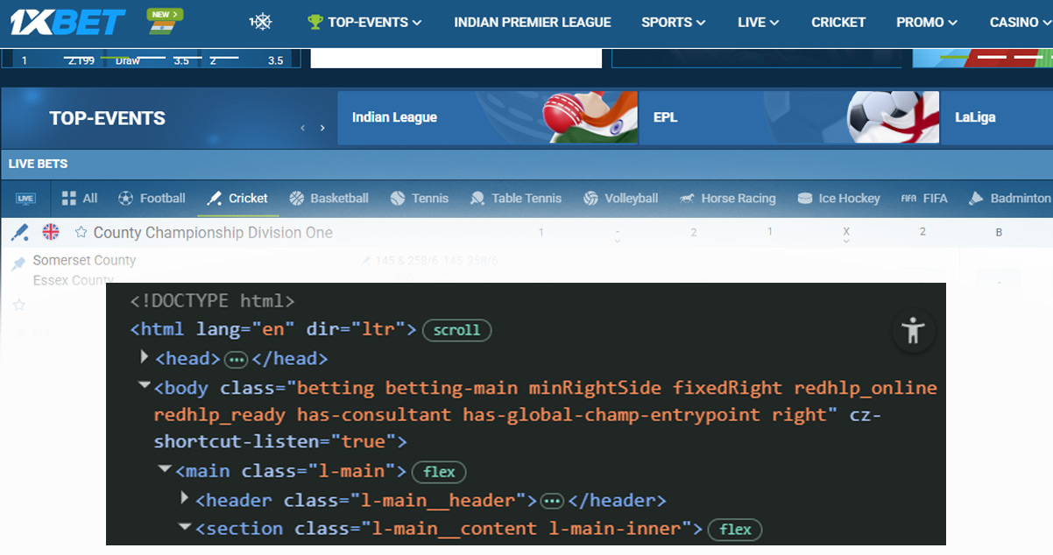Click the India flag NEW icon
The image size is (1053, 555).
tap(165, 21)
